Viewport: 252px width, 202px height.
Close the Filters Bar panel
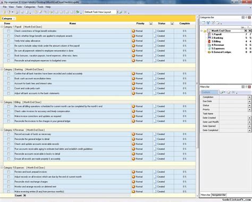click(249, 87)
